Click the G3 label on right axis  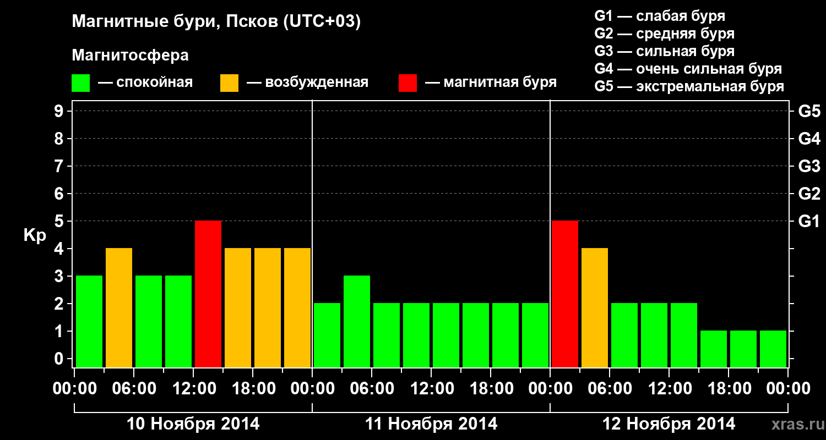(809, 166)
